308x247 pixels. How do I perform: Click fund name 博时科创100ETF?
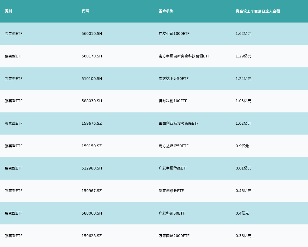click(x=173, y=101)
